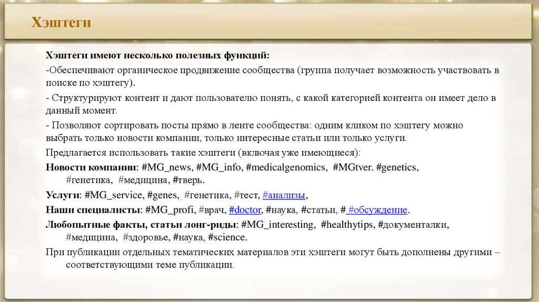Open the #doctor hashtag link
Viewport: 539px width, 302px height.
tap(245, 210)
